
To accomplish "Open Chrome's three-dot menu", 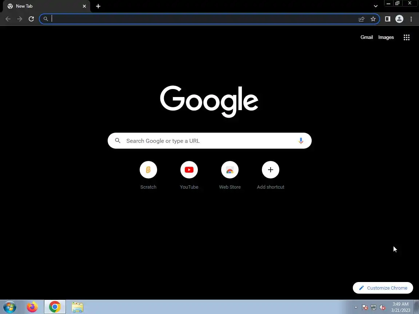I will [411, 19].
